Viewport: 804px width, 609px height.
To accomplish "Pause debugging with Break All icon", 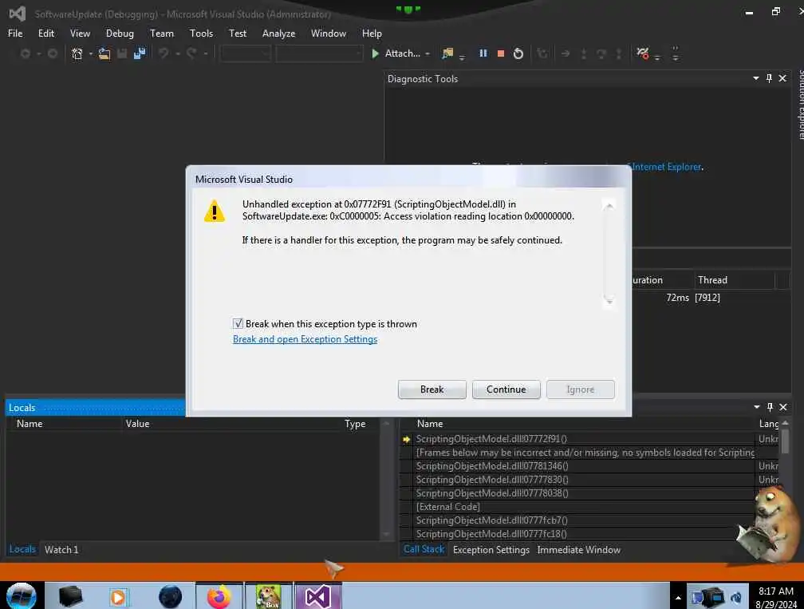I will tap(483, 53).
